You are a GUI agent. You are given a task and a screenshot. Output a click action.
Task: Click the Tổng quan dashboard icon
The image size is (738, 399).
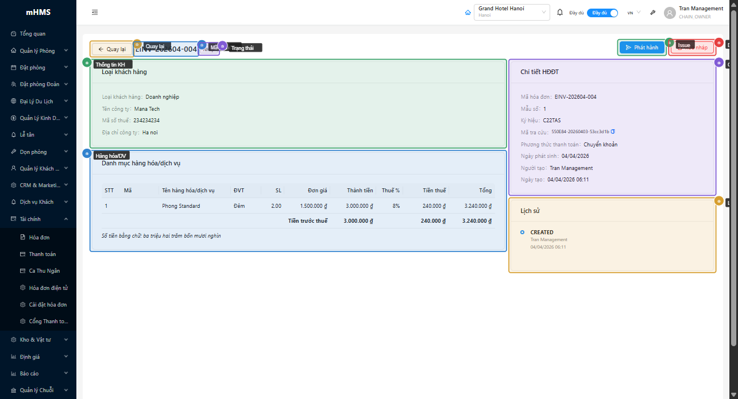pyautogui.click(x=14, y=34)
